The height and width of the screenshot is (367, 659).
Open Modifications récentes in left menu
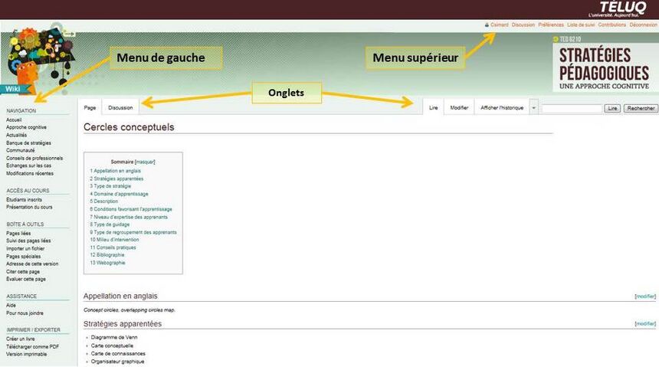click(30, 173)
